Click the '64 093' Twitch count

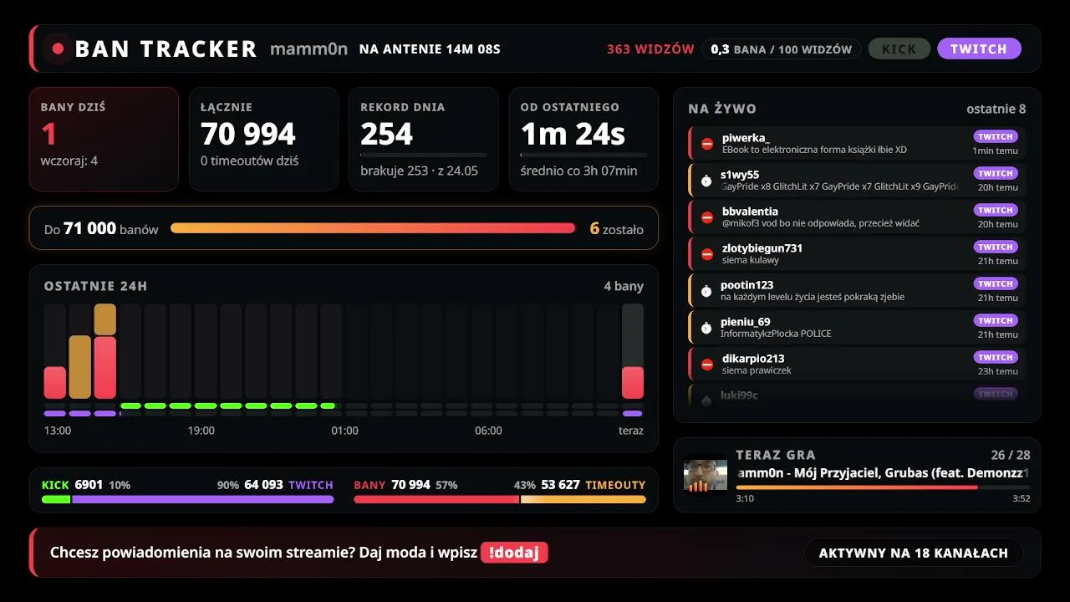point(263,485)
